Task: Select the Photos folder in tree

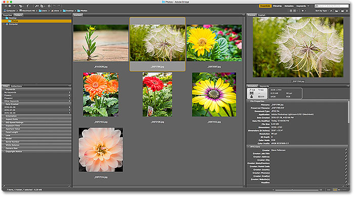Action: 36,21
